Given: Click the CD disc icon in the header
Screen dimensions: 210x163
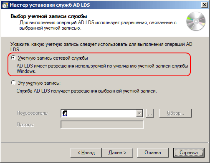Looking at the screenshot, I should (196, 21).
